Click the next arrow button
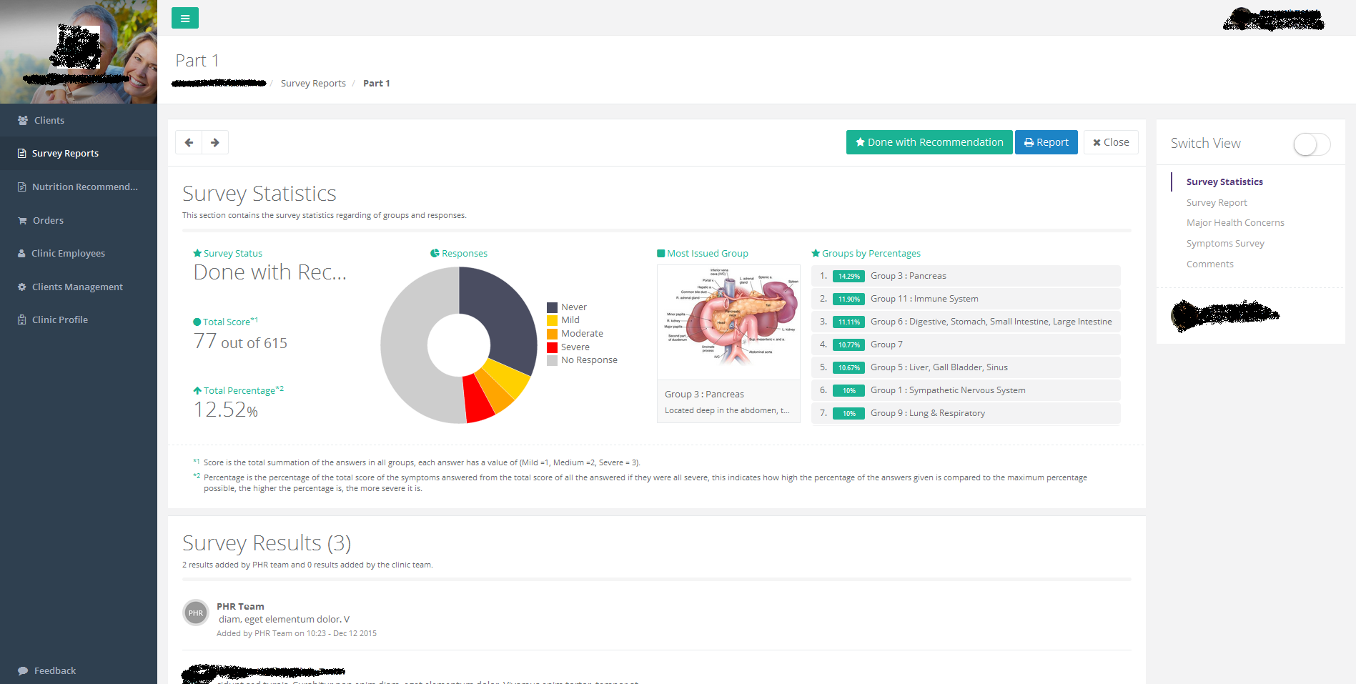 pos(215,143)
